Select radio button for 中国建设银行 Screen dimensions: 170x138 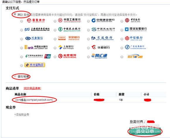pyautogui.click(x=88, y=21)
